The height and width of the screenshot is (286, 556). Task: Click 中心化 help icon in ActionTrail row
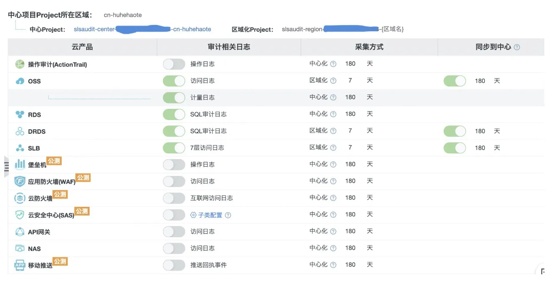[333, 64]
